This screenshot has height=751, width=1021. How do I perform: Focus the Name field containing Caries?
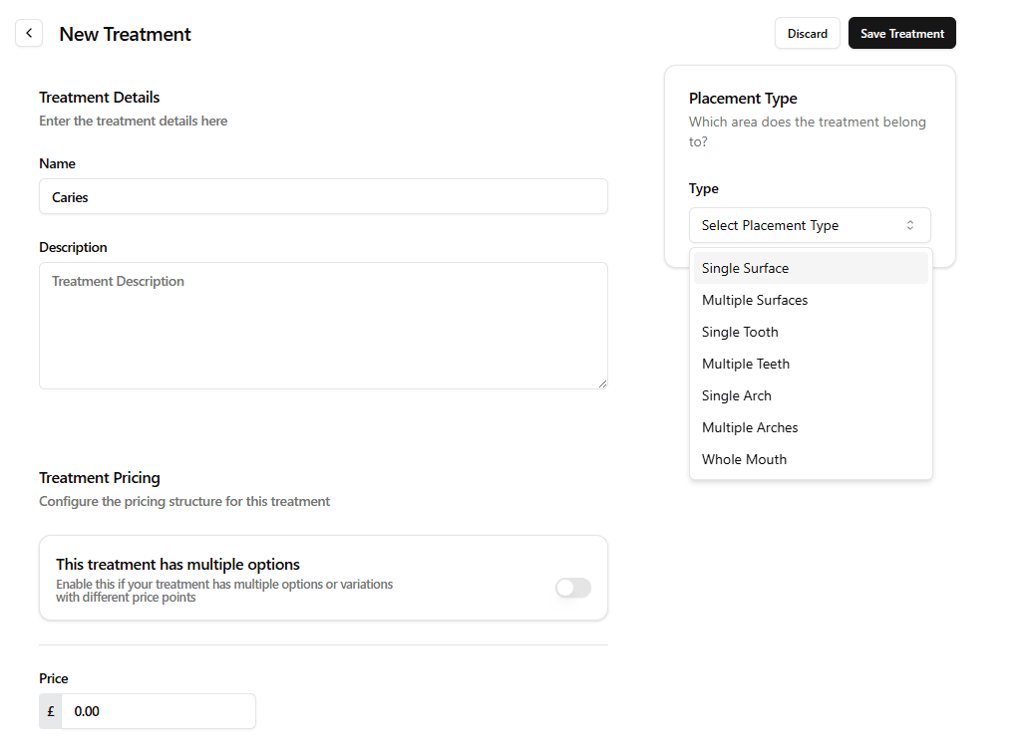click(x=323, y=196)
